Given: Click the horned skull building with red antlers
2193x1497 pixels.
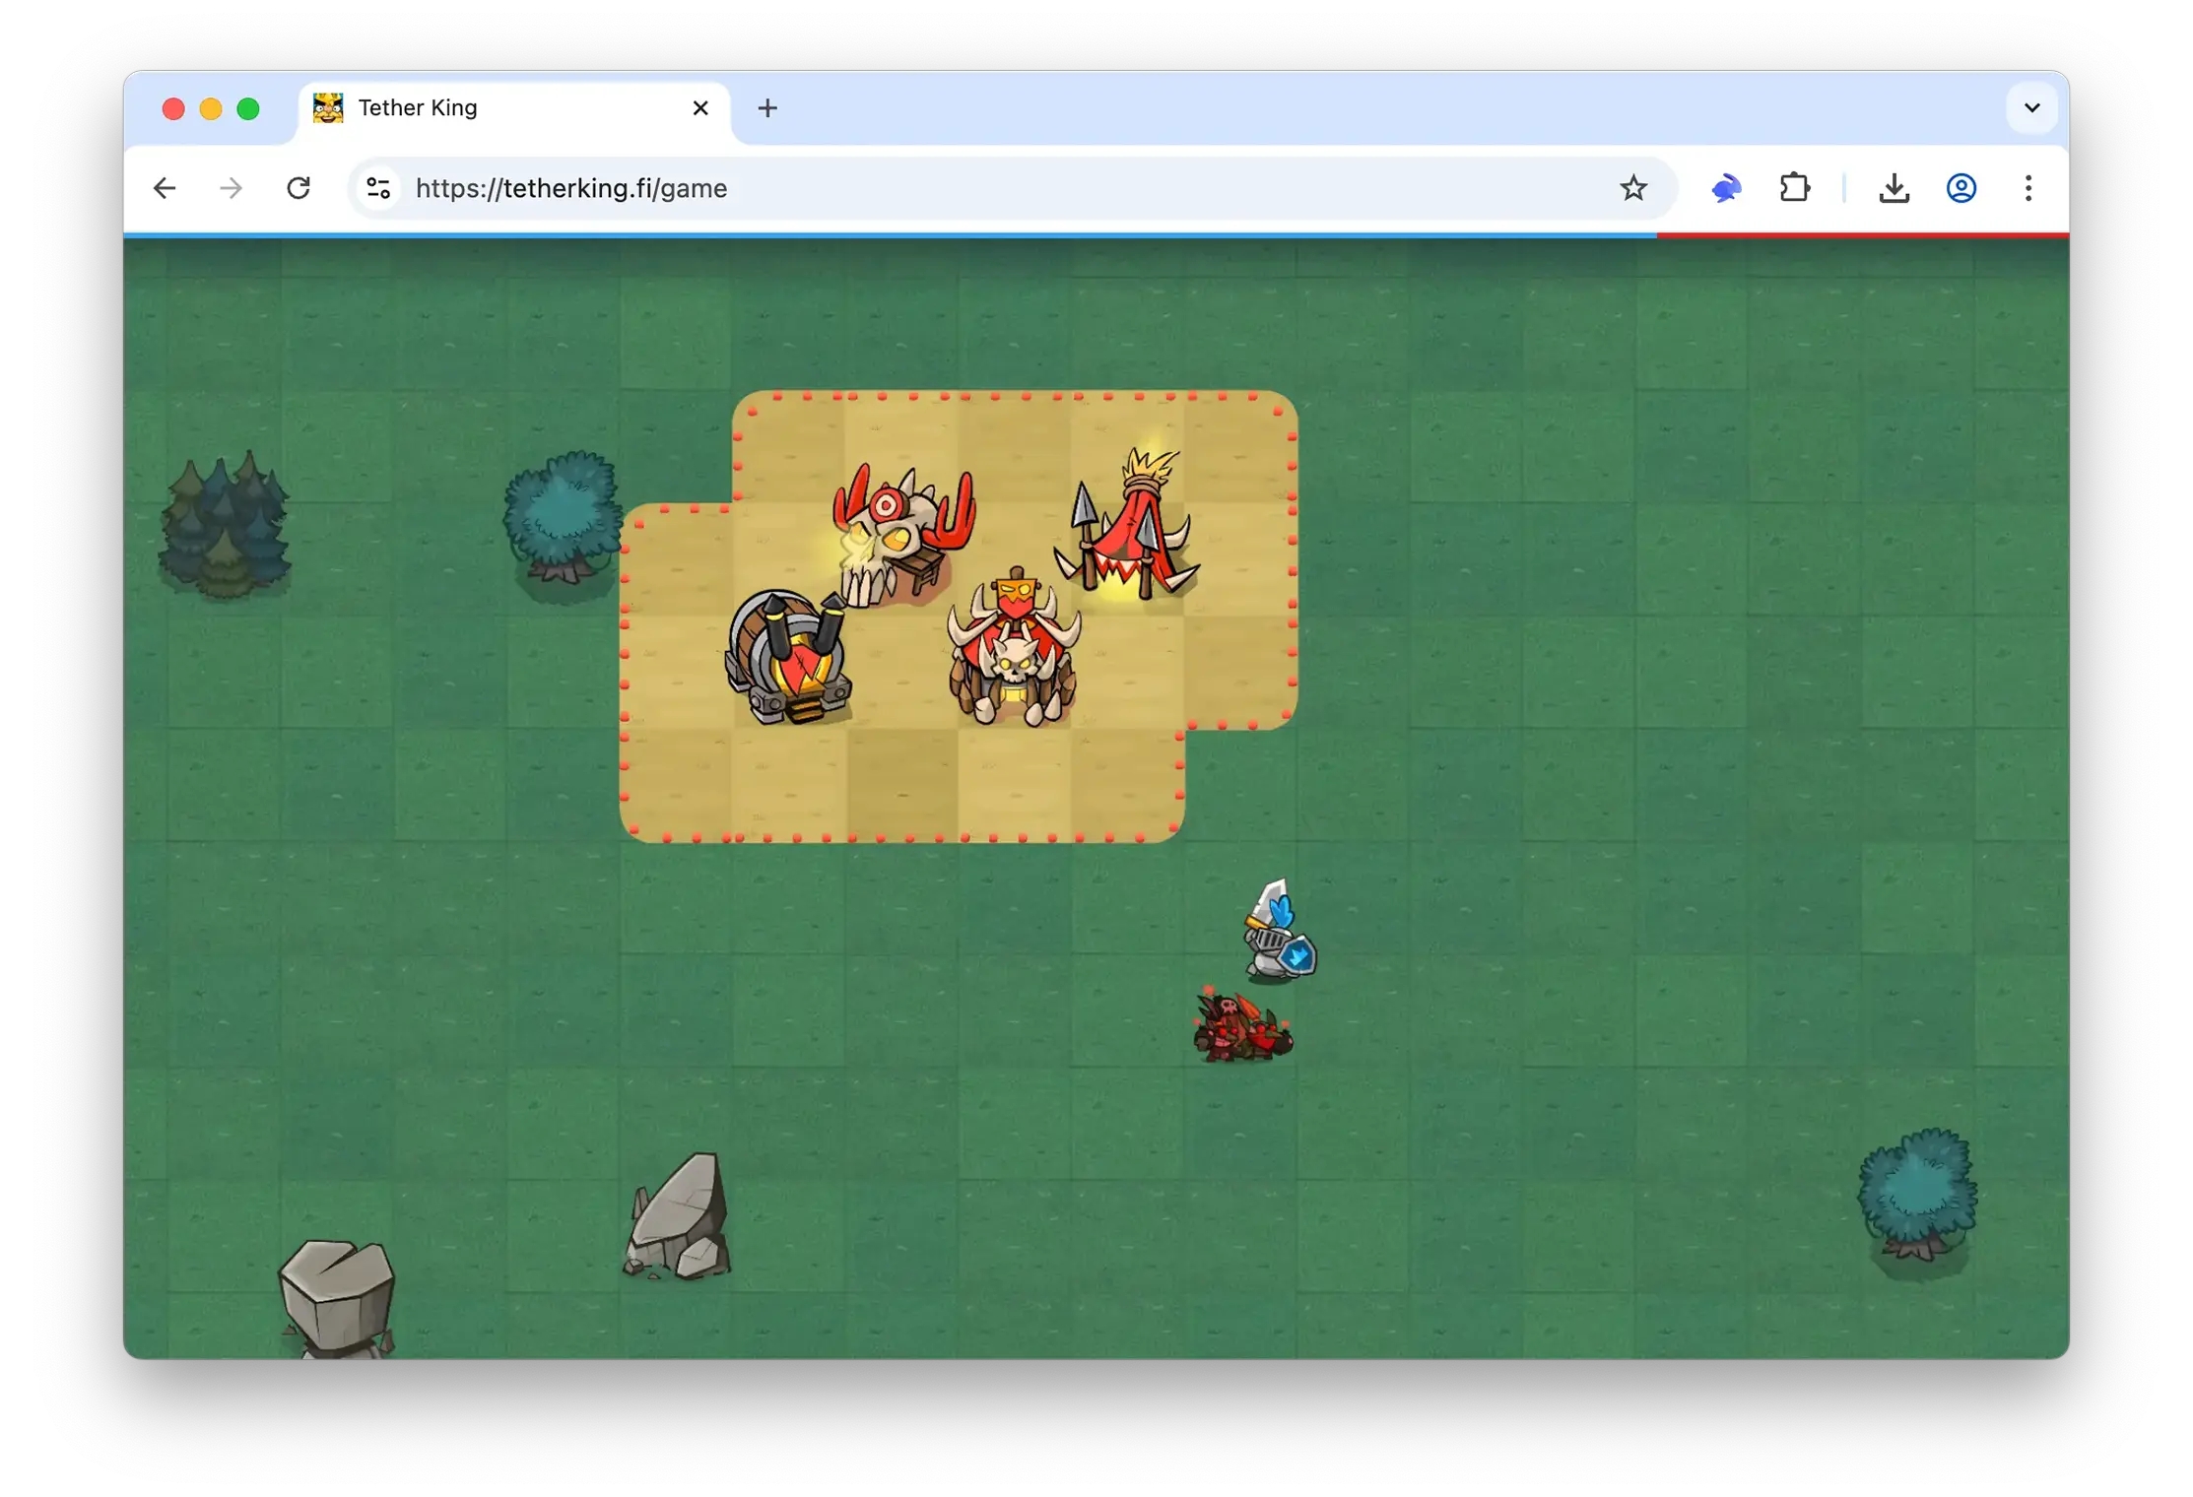Looking at the screenshot, I should click(x=901, y=535).
